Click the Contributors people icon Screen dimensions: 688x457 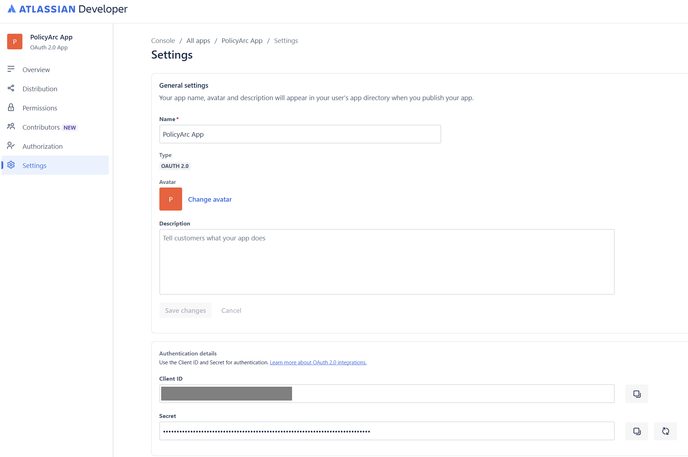pos(11,126)
